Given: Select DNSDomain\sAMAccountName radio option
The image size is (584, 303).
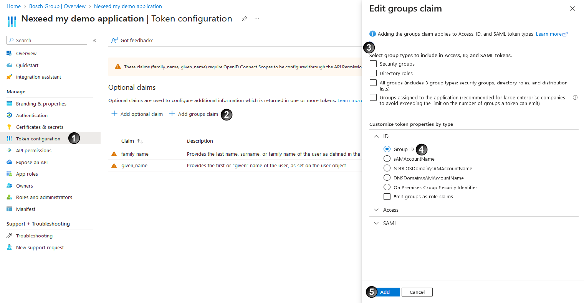Looking at the screenshot, I should 387,177.
